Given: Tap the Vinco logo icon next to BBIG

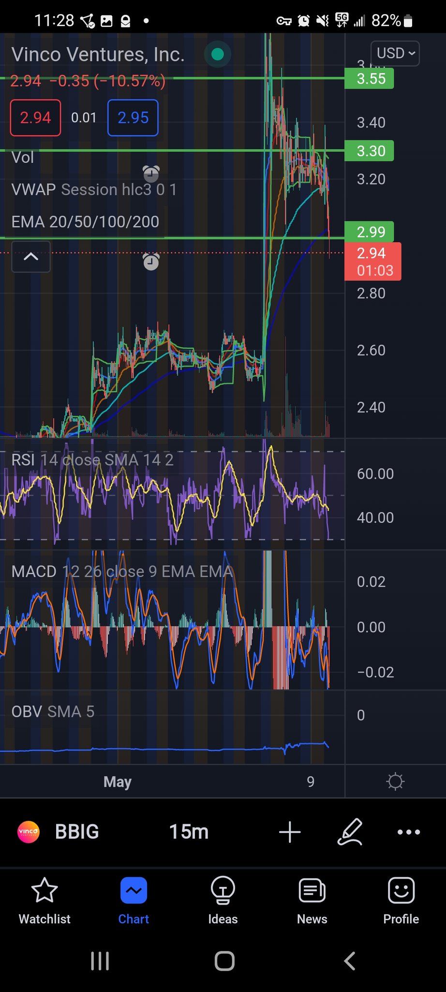Looking at the screenshot, I should (x=29, y=832).
